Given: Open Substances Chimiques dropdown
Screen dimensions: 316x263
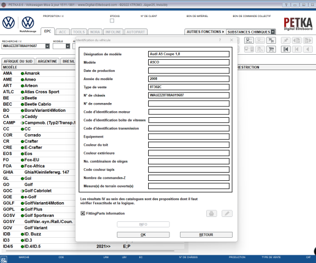Looking at the screenshot, I should click(273, 32).
